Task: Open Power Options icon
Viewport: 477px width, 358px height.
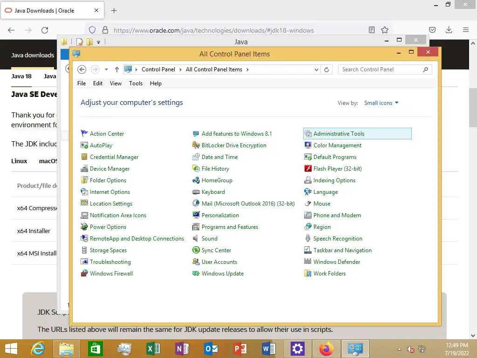Action: coord(84,227)
